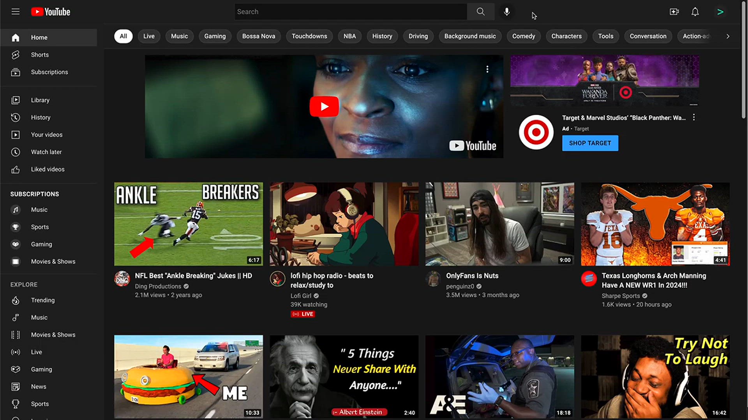This screenshot has width=748, height=420.
Task: Open the account avatar menu
Action: coord(720,12)
